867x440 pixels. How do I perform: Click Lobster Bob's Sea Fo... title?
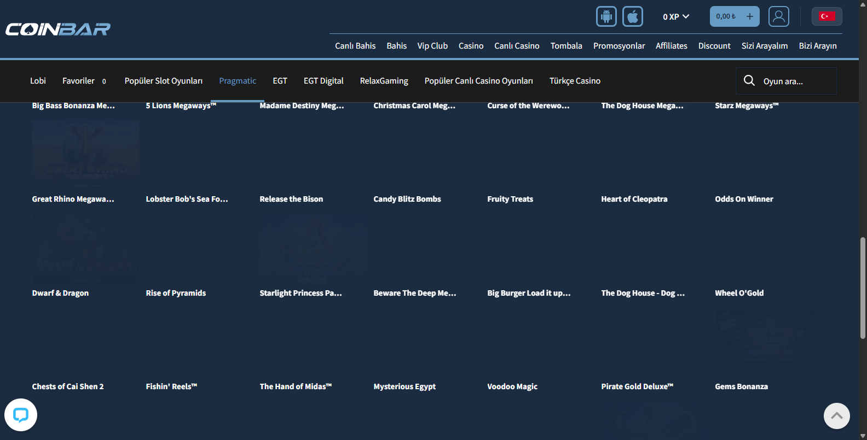coord(187,199)
